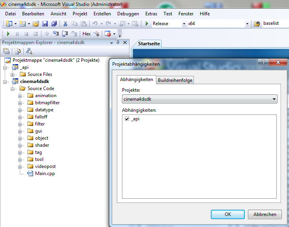Screen dimensions: 289x227
Task: Select the datatype folder item
Action: (x=44, y=110)
